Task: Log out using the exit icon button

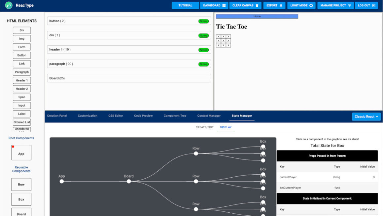Action: click(x=366, y=6)
